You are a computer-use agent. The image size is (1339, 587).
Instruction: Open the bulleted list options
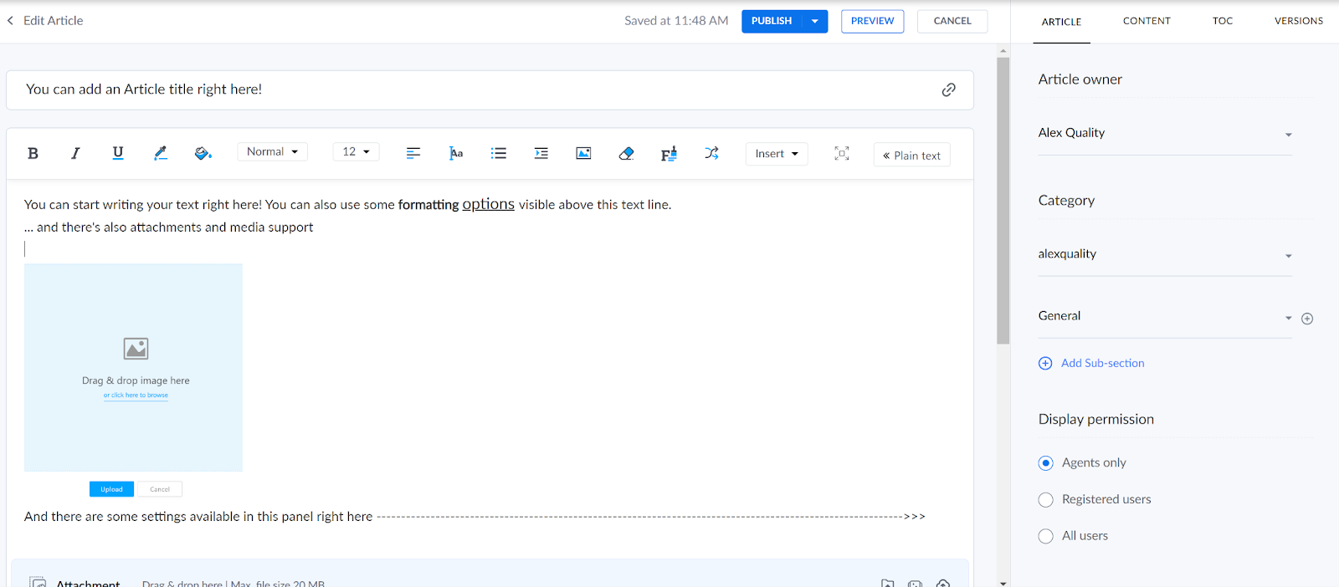click(499, 153)
